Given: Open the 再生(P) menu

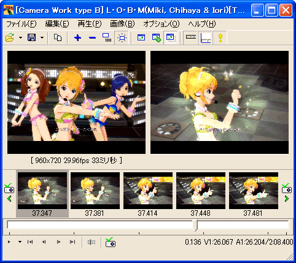Looking at the screenshot, I should pos(90,24).
